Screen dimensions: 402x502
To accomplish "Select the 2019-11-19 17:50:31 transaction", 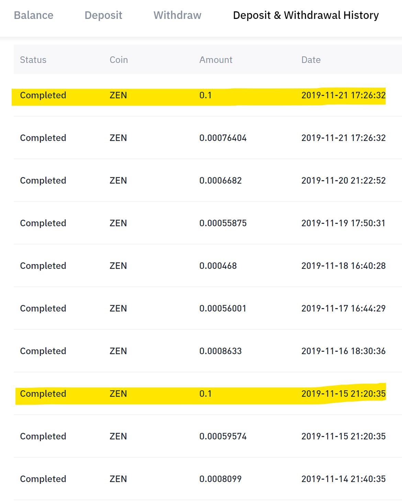I will (x=343, y=223).
